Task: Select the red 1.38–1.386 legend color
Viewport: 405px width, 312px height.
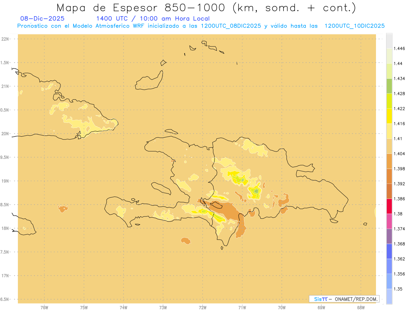Action: pos(389,206)
